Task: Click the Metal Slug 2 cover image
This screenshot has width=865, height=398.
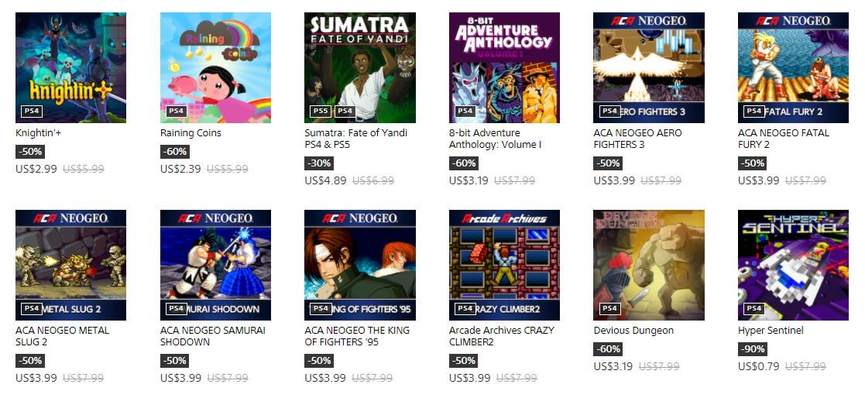Action: coord(70,265)
